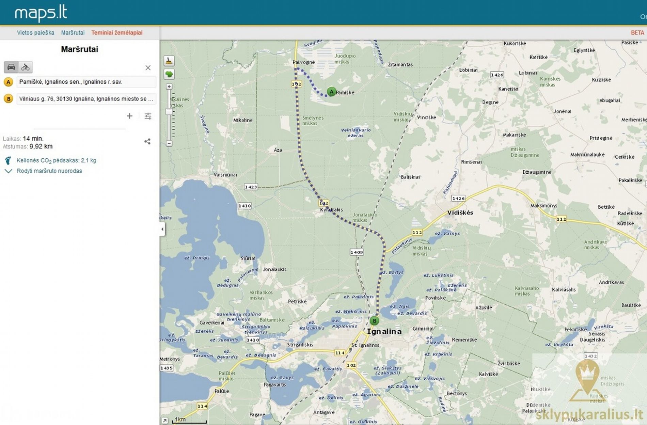
Task: Zoom in with the map plus button
Action: [169, 87]
